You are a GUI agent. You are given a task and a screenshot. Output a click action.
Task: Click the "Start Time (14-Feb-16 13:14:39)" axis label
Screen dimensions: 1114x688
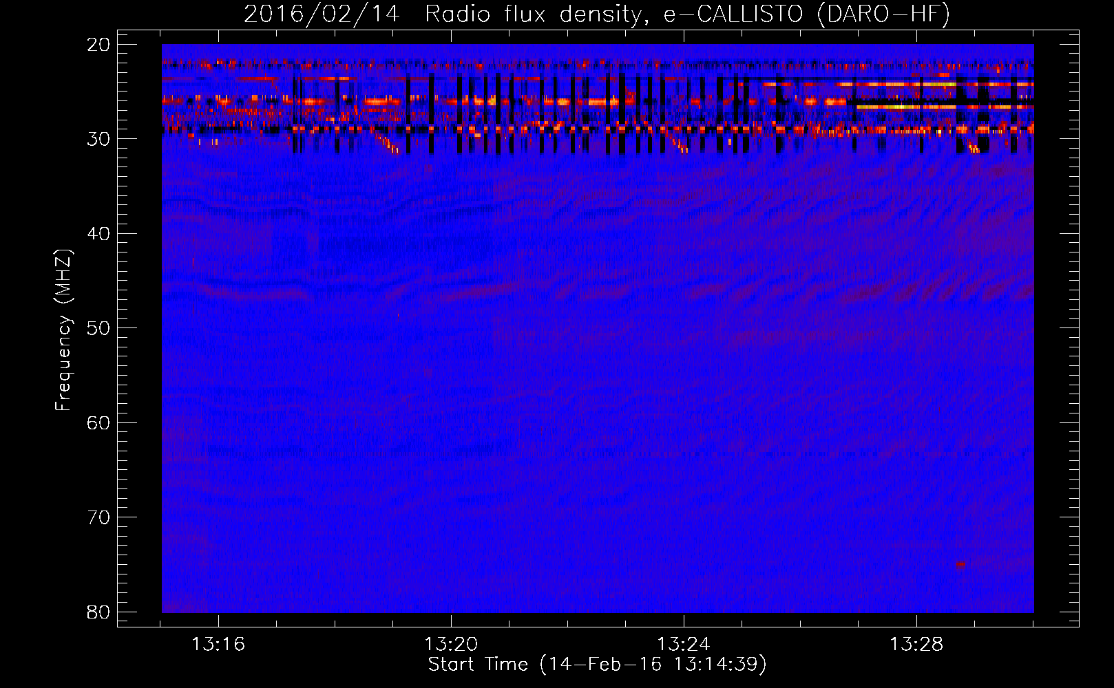(597, 665)
